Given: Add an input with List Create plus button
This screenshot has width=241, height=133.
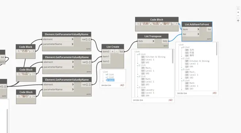Looking at the screenshot, I should click(112, 52).
